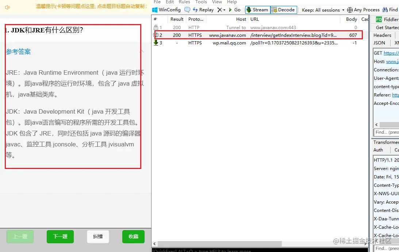Viewport: 399px width, 252px height.
Task: Open the Auth response tab
Action: click(378, 150)
